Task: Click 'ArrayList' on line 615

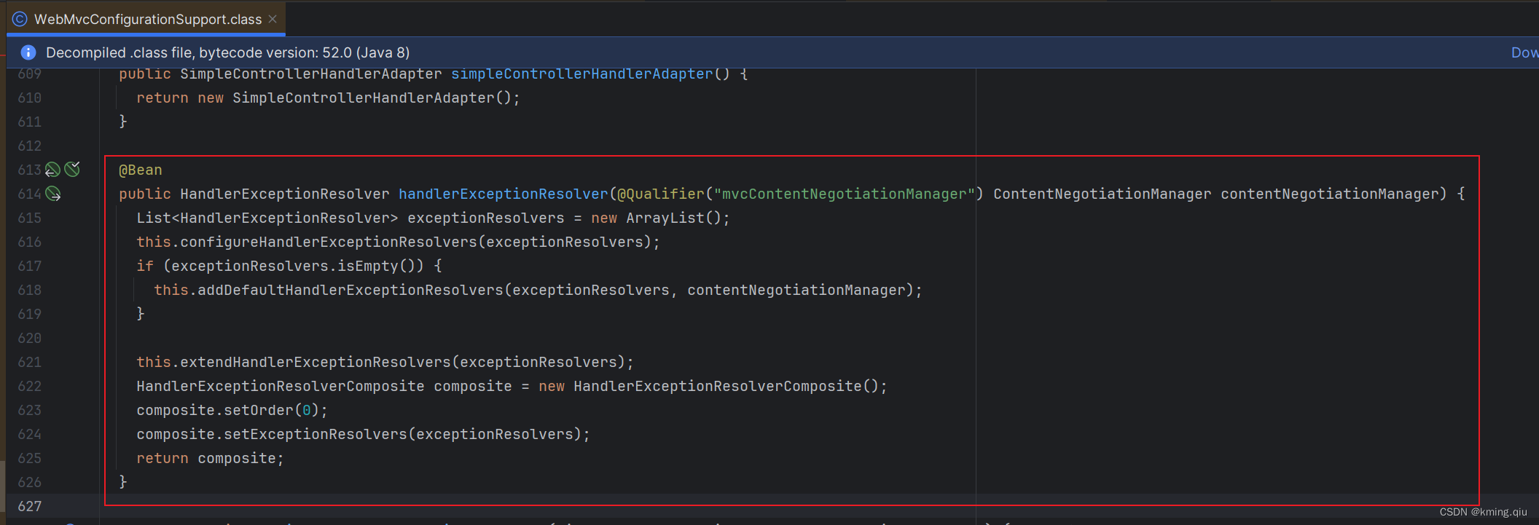Action: [x=665, y=218]
